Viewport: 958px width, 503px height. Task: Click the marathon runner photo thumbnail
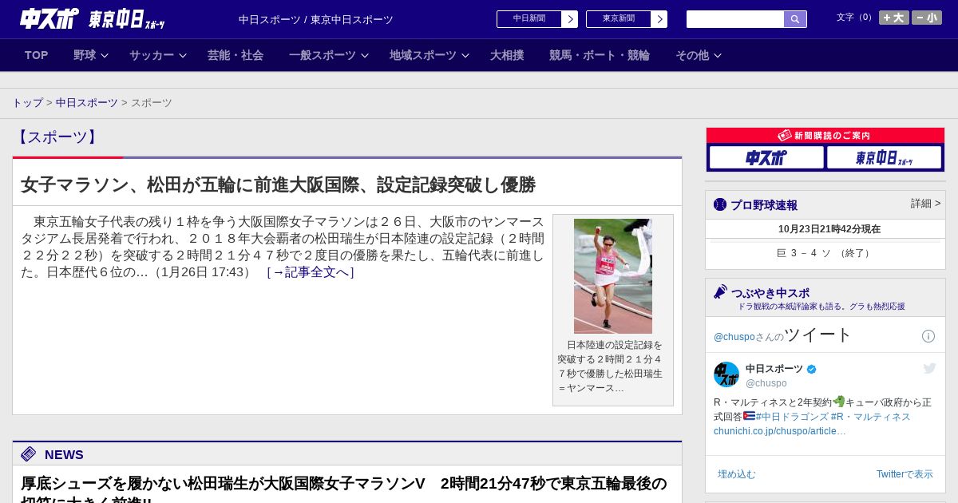click(x=612, y=276)
